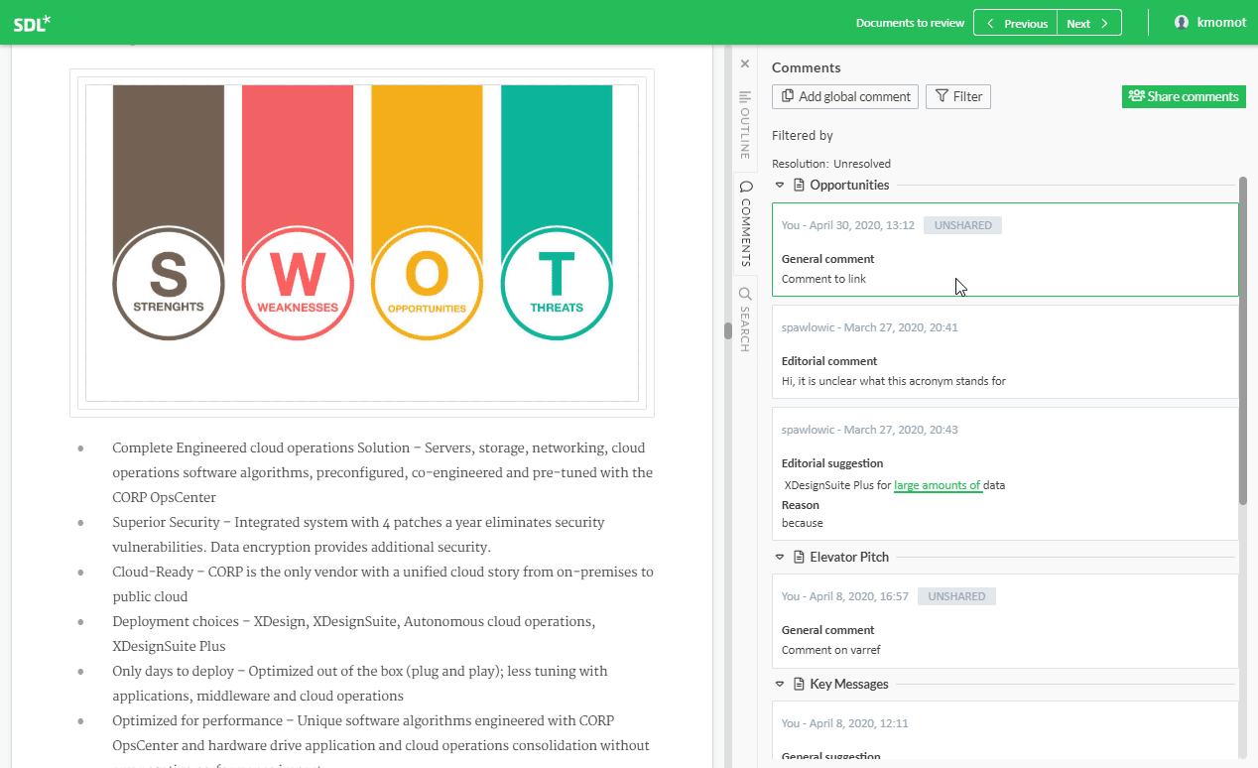Image resolution: width=1258 pixels, height=768 pixels.
Task: Go to the Previous document
Action: coord(1015,23)
